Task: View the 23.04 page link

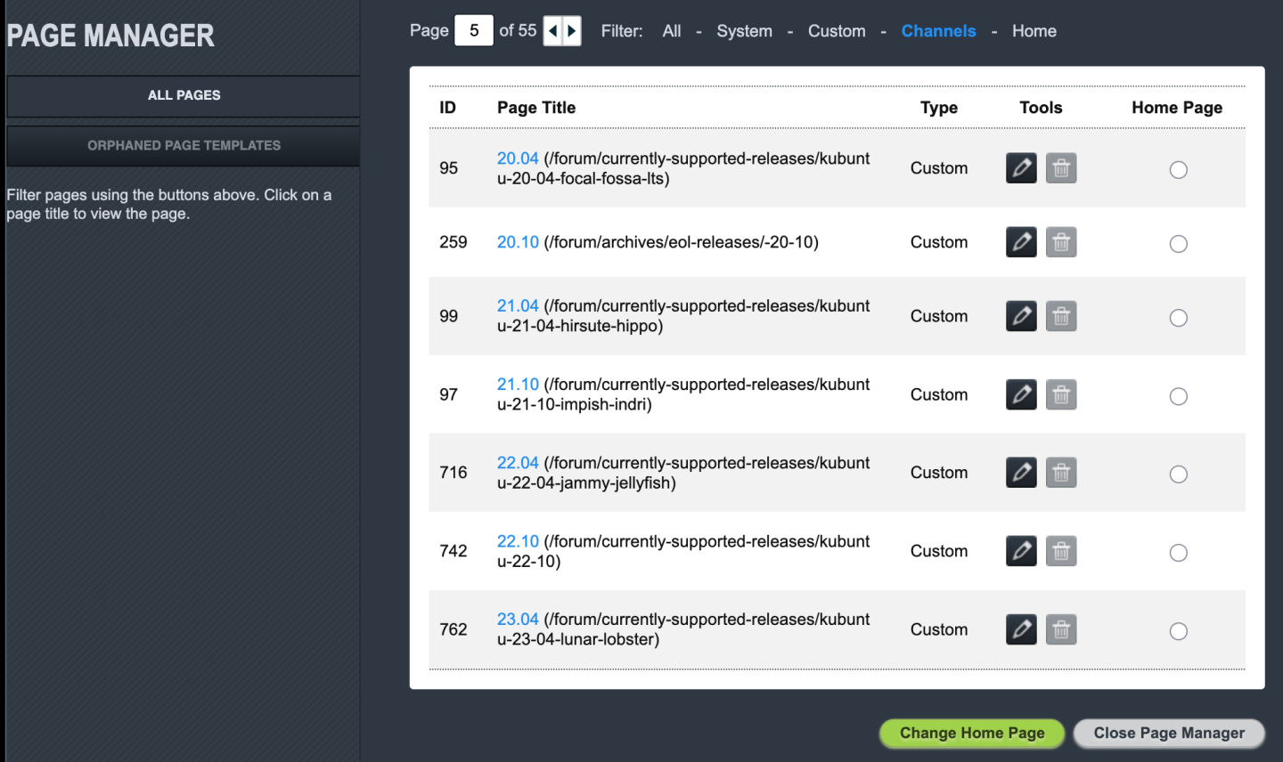Action: 518,620
